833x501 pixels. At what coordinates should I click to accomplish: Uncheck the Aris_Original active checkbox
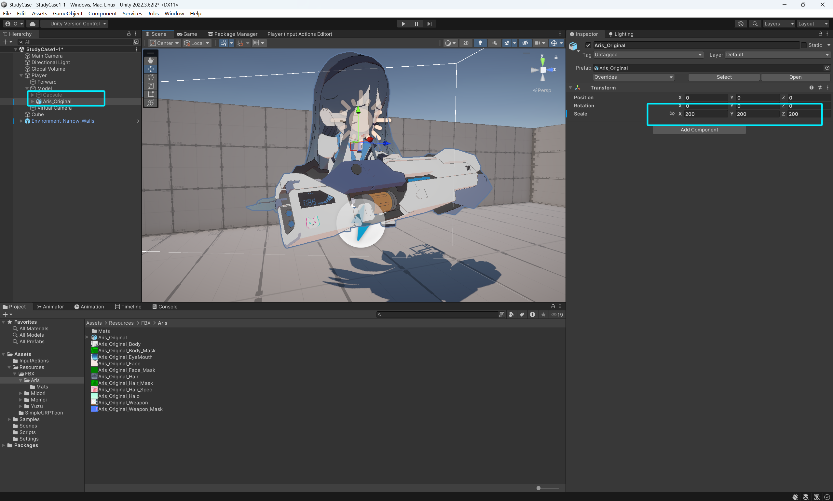[x=588, y=45]
